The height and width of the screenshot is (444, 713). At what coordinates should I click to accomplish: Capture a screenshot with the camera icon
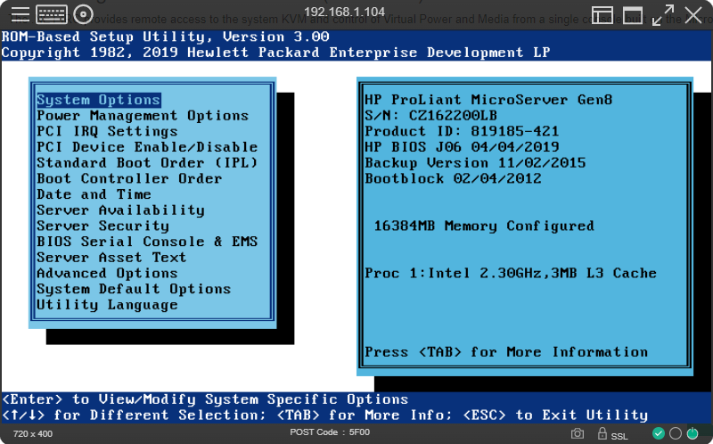578,433
